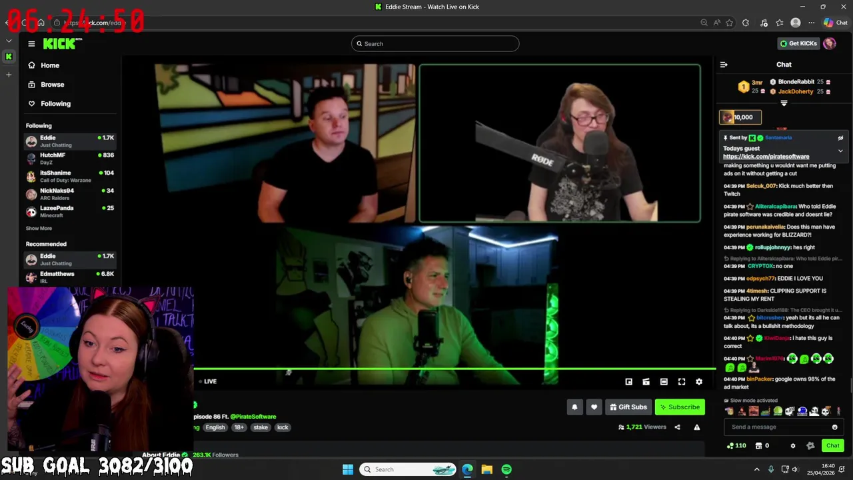
Task: Zoom out using browser zoom icon
Action: [704, 23]
